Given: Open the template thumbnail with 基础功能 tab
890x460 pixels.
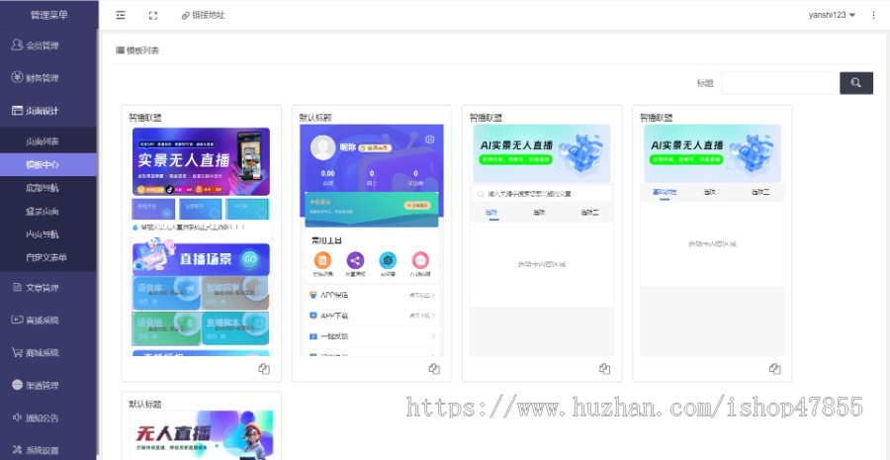Looking at the screenshot, I should tap(712, 240).
